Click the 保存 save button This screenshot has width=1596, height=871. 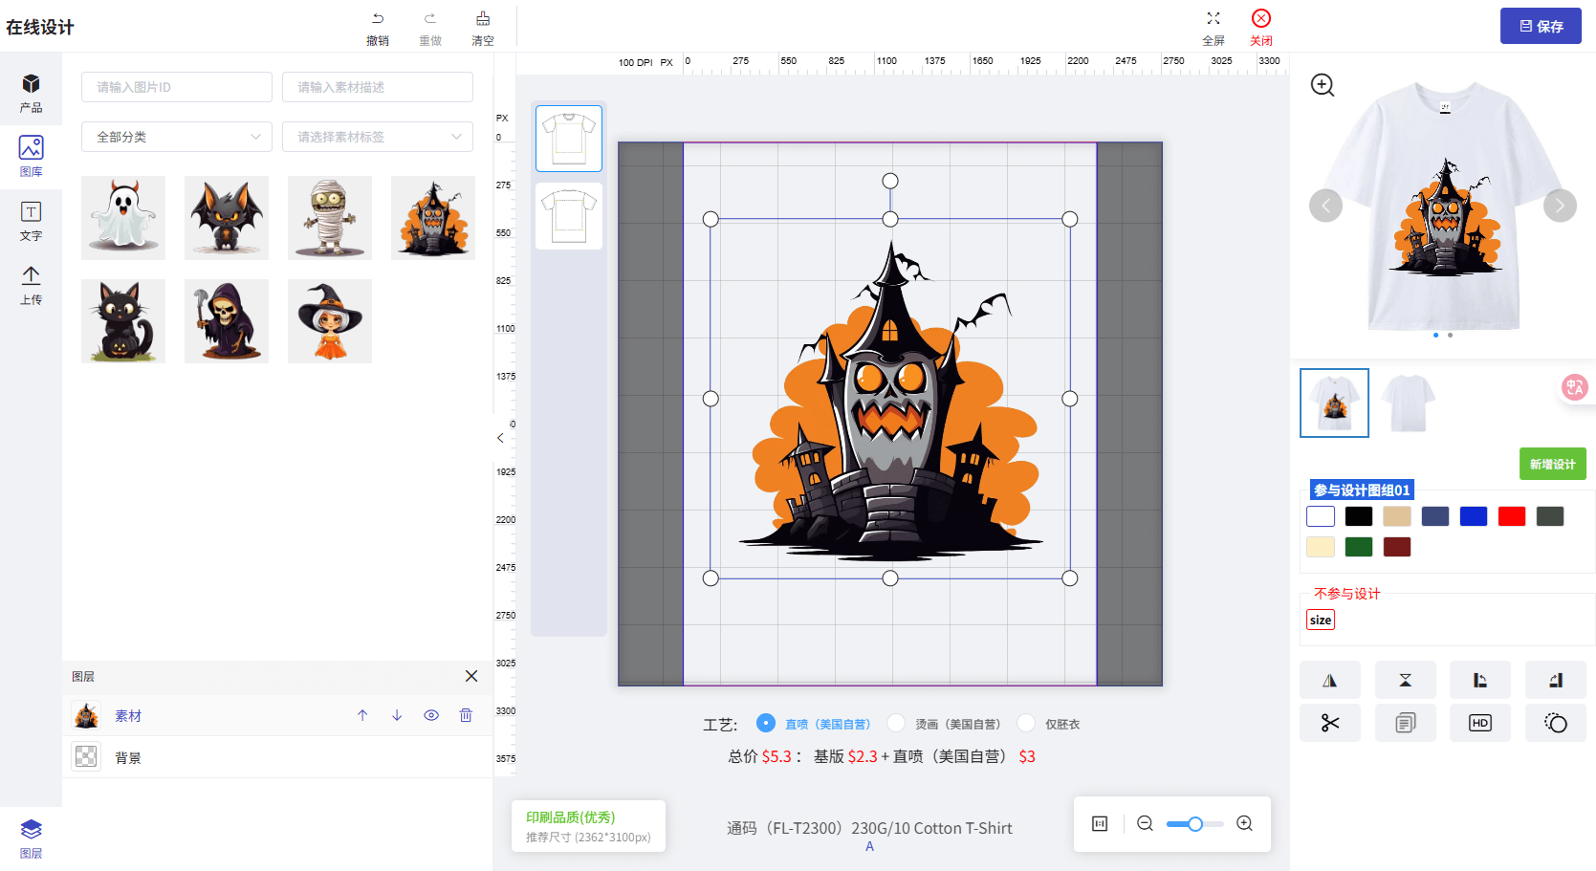click(1540, 26)
